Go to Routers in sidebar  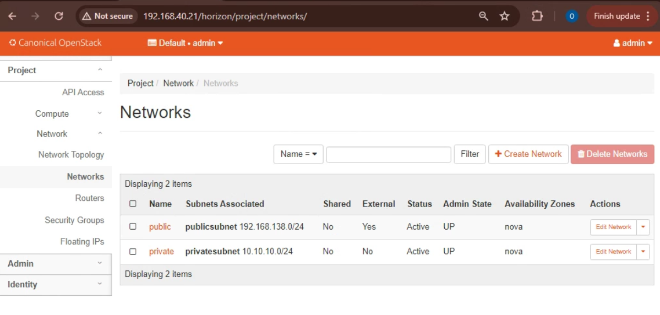(x=89, y=198)
